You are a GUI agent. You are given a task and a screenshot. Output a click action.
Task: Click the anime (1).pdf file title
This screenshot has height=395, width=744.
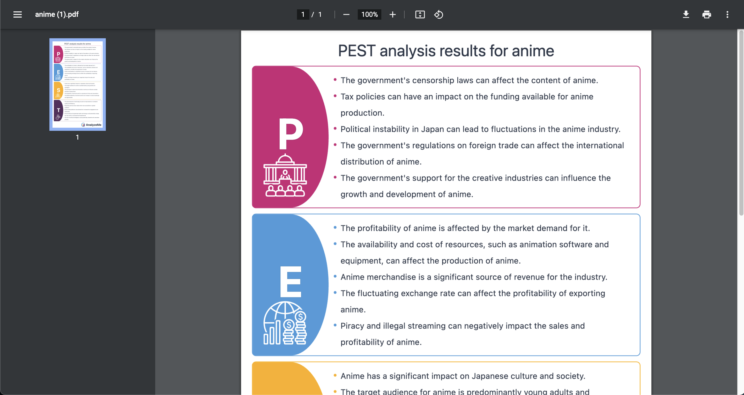pyautogui.click(x=57, y=14)
